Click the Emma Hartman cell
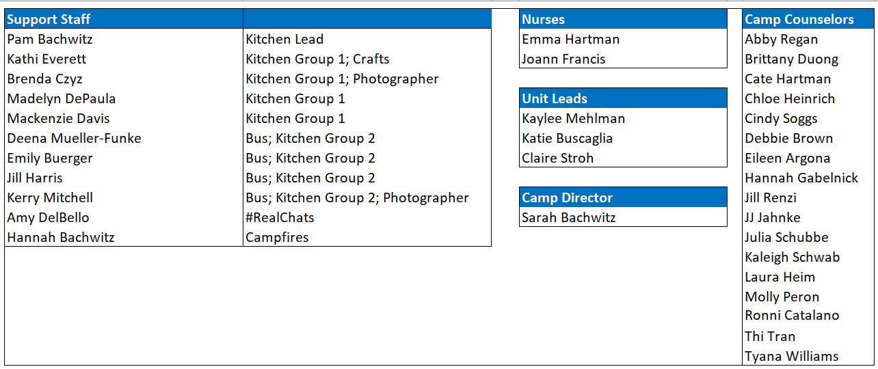Viewport: 878px width, 369px height. [x=623, y=39]
